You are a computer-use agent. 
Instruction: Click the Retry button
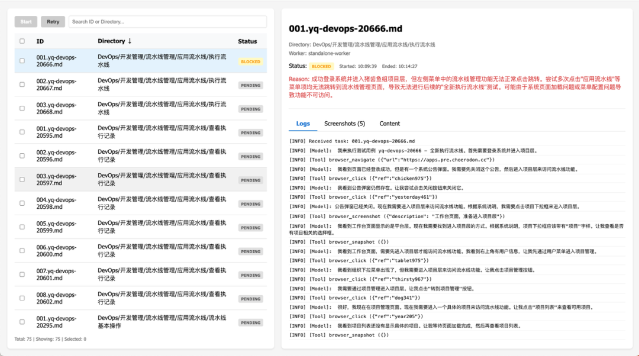pyautogui.click(x=53, y=22)
